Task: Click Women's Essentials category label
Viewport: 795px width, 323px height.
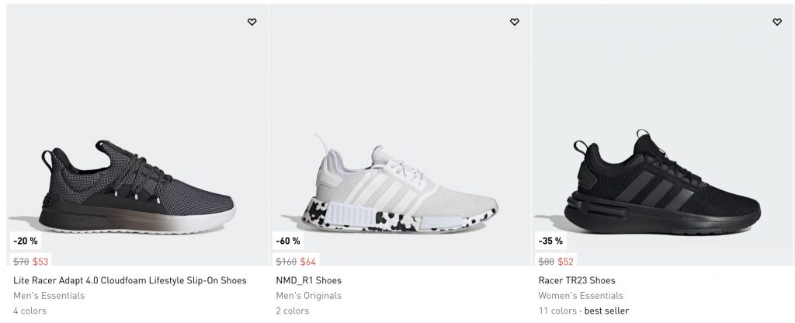Action: click(x=580, y=296)
